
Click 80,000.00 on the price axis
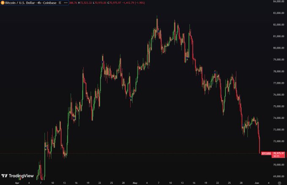coord(279,48)
